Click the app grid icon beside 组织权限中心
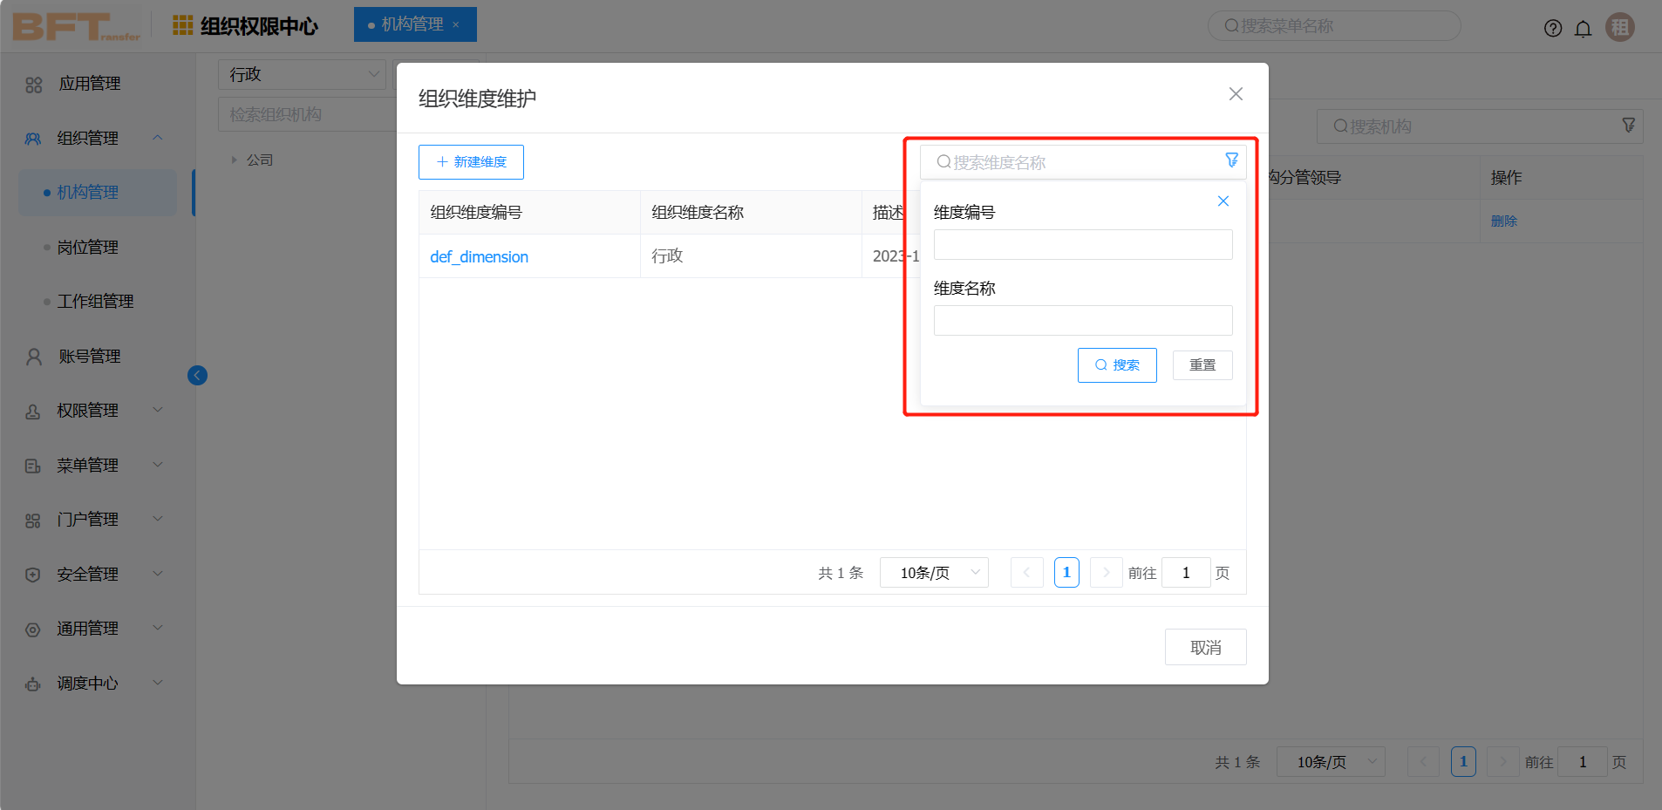This screenshot has width=1662, height=810. pos(181,24)
